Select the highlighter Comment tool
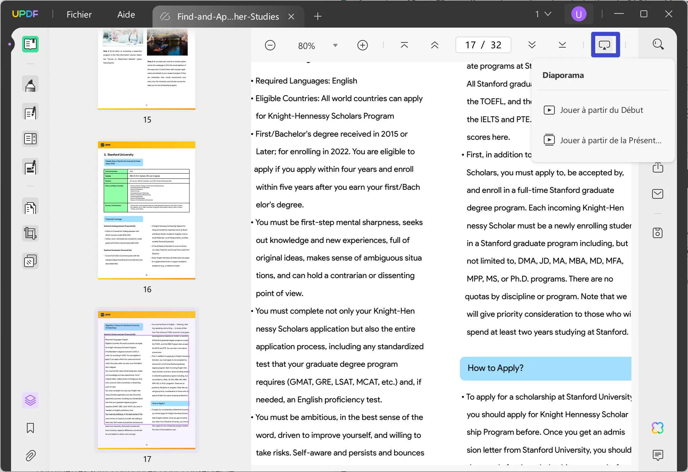Image resolution: width=688 pixels, height=472 pixels. [30, 85]
